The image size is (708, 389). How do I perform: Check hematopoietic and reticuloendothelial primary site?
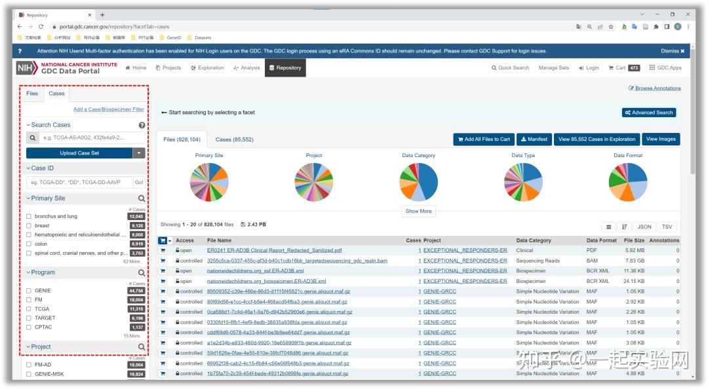pyautogui.click(x=28, y=234)
